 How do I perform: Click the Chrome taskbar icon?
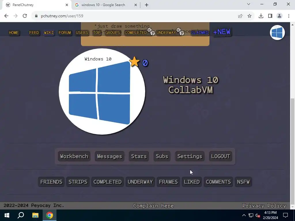coord(50,215)
